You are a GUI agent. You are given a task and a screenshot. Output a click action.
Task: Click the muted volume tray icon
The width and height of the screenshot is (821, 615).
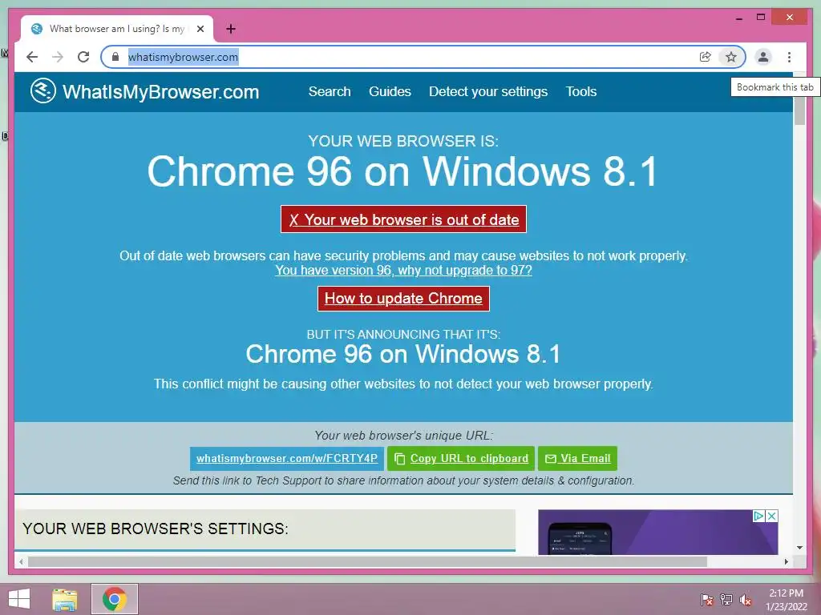click(x=746, y=599)
